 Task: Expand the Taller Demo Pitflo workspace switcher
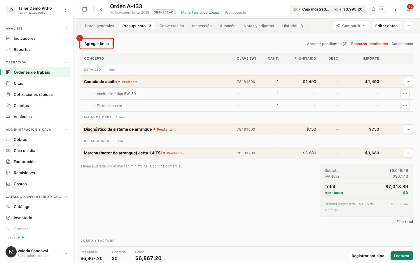(x=36, y=11)
